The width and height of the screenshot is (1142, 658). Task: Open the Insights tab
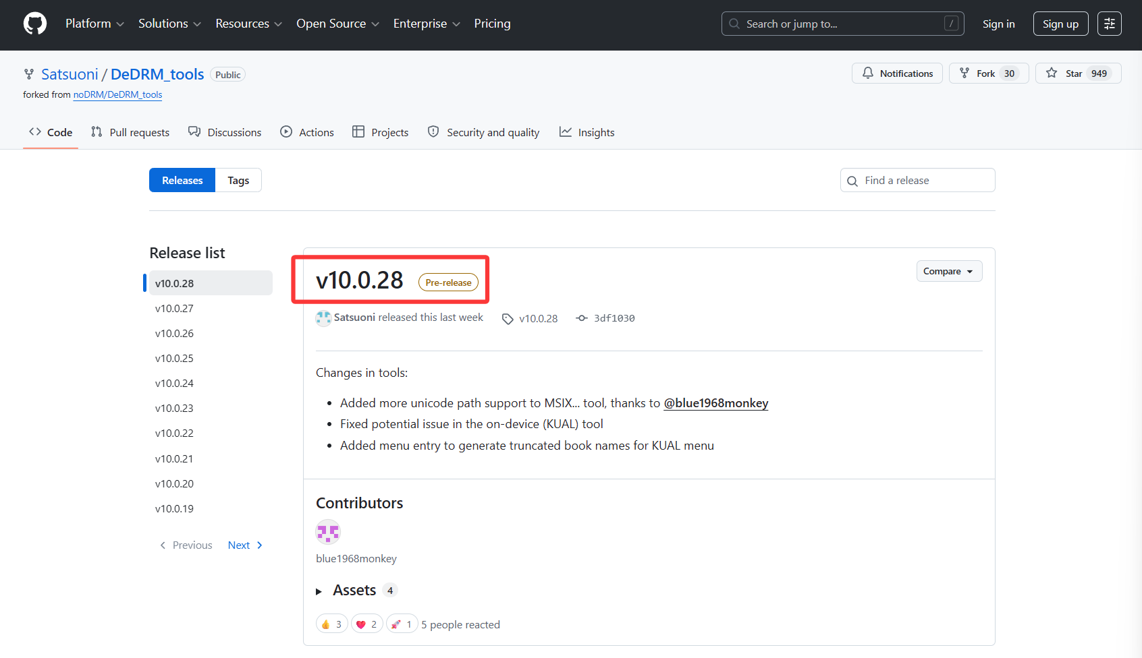tap(587, 132)
